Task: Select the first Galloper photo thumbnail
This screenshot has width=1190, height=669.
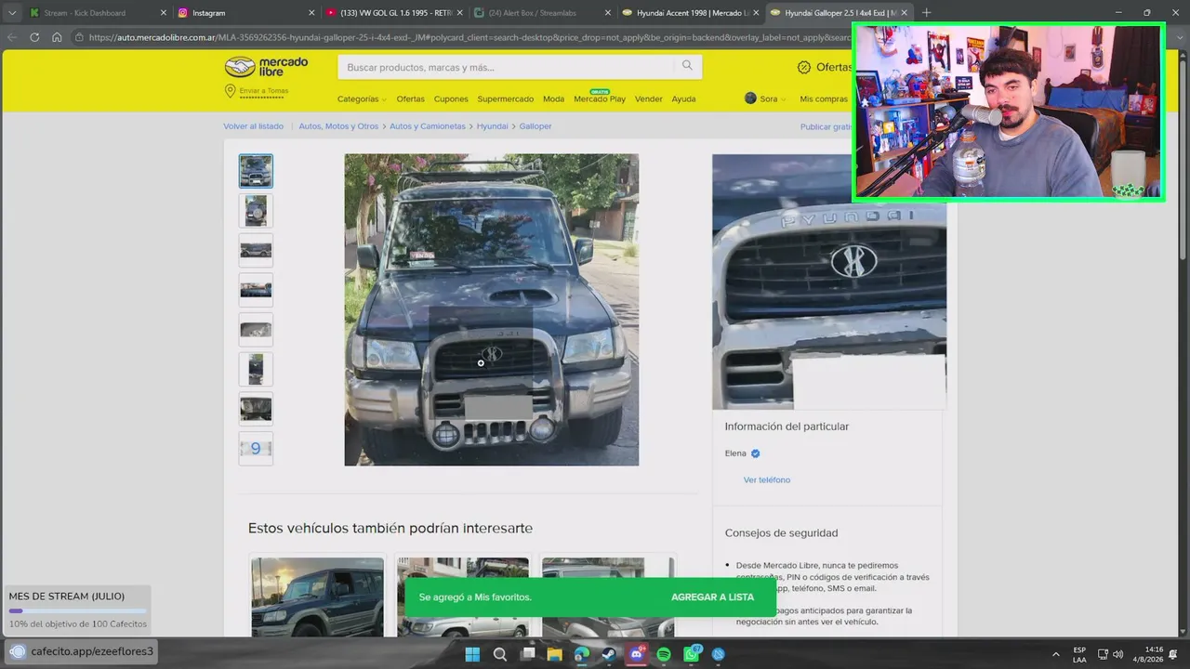Action: 256,171
